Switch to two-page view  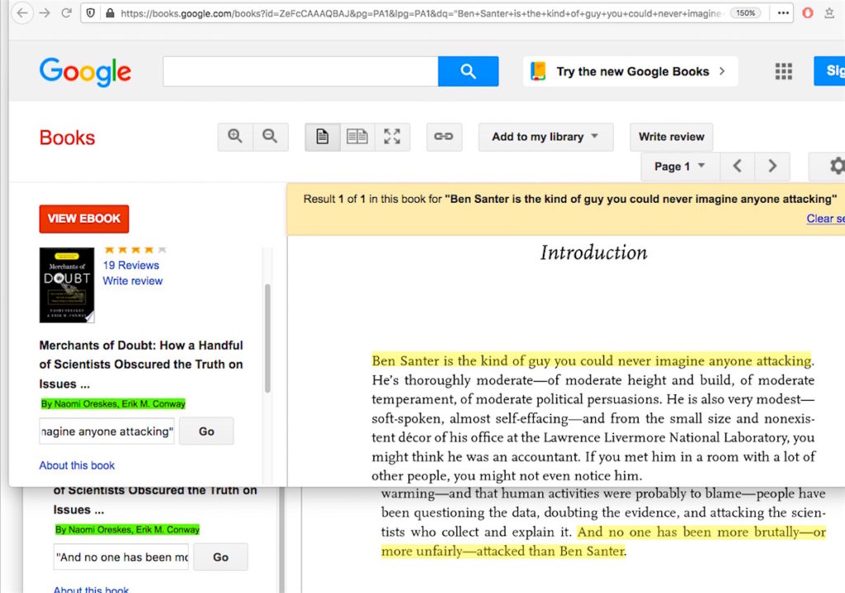pyautogui.click(x=357, y=137)
